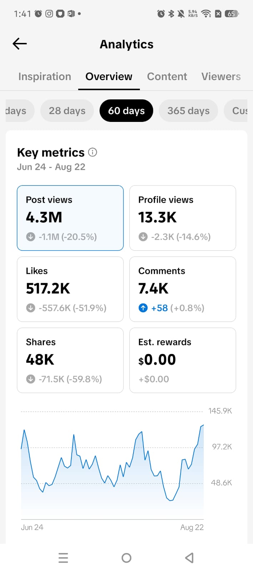Select the Est. rewards card

[x=183, y=360]
